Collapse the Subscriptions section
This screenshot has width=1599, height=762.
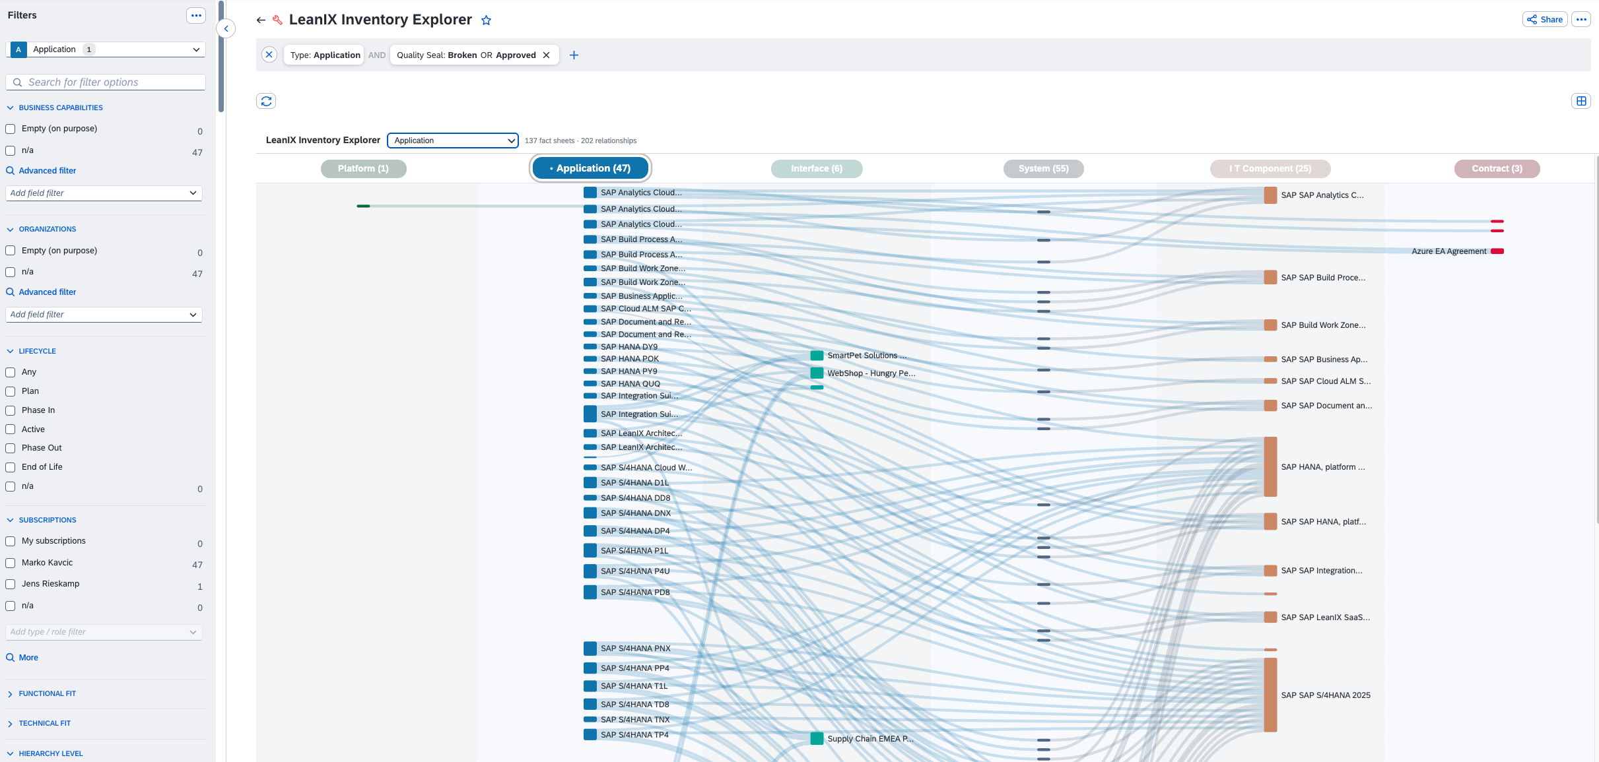pos(10,520)
